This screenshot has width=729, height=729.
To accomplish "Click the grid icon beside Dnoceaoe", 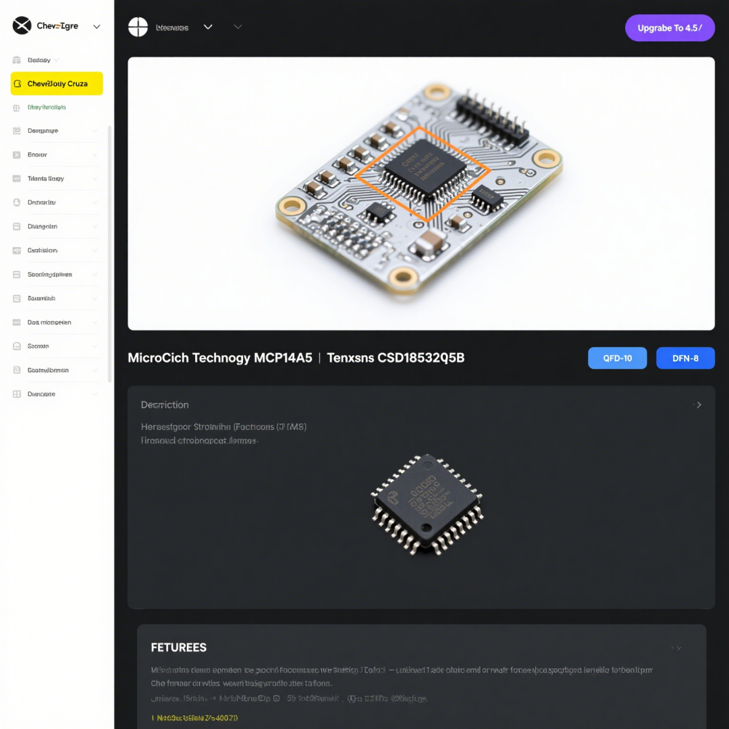I will pyautogui.click(x=17, y=394).
